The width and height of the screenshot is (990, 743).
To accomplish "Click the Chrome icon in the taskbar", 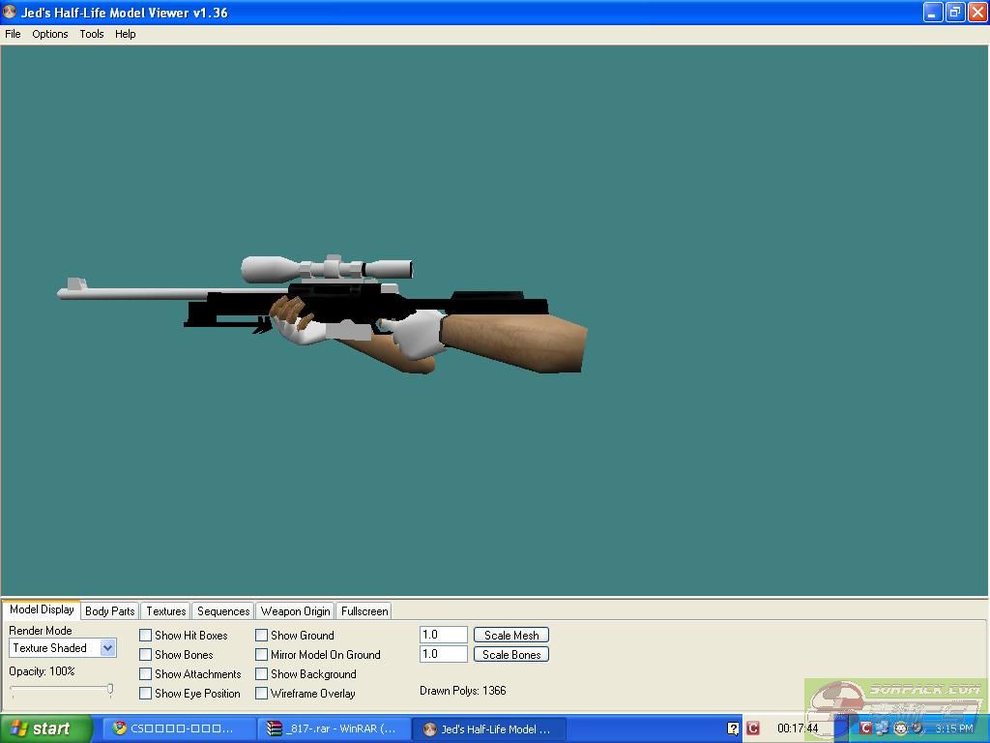I will (120, 728).
